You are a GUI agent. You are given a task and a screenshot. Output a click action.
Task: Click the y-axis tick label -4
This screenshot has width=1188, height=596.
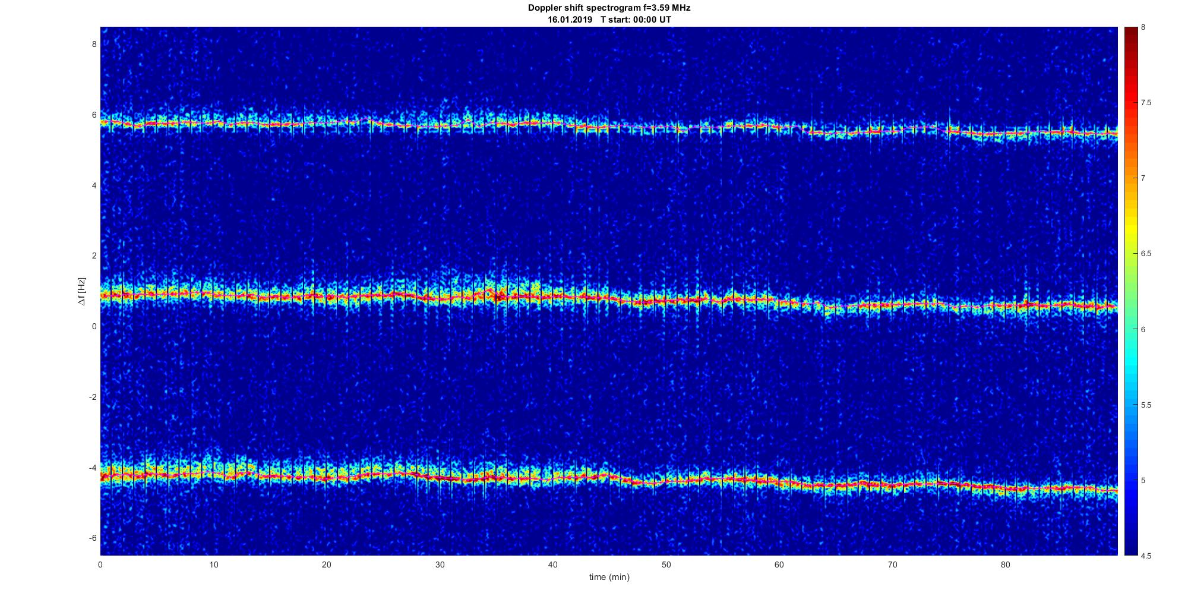click(x=93, y=468)
